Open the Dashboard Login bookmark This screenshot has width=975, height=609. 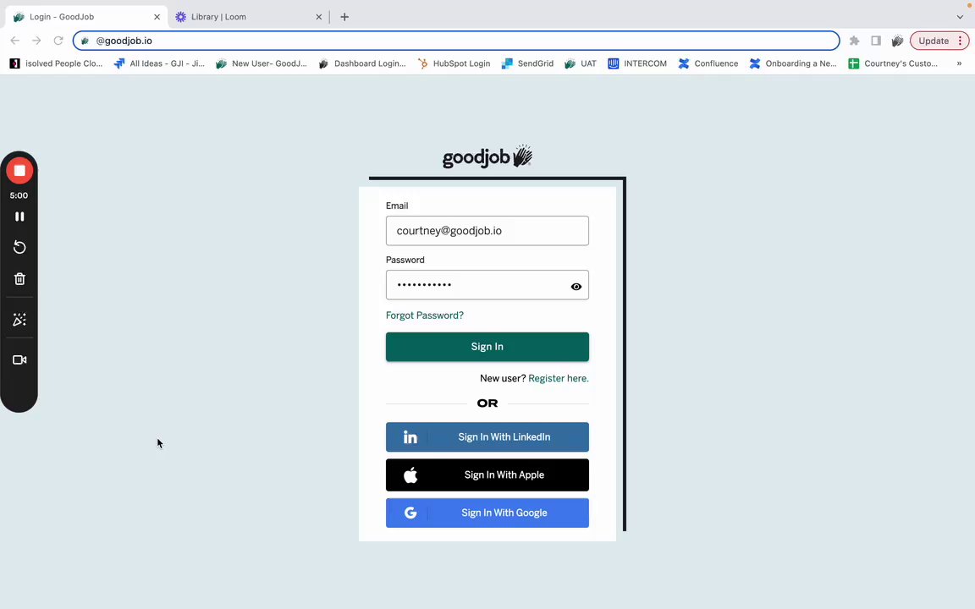tap(362, 63)
